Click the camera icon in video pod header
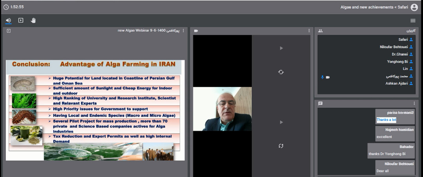This screenshot has width=423, height=177. (x=196, y=31)
